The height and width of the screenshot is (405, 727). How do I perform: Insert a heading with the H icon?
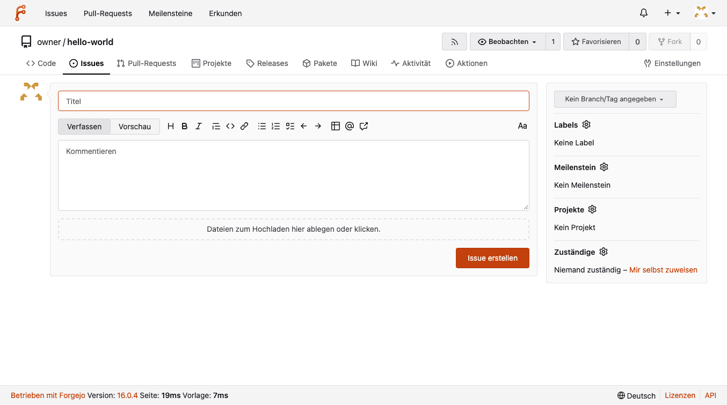[x=171, y=126]
